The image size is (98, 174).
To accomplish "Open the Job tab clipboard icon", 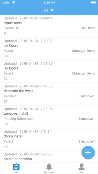I will coord(16,167).
